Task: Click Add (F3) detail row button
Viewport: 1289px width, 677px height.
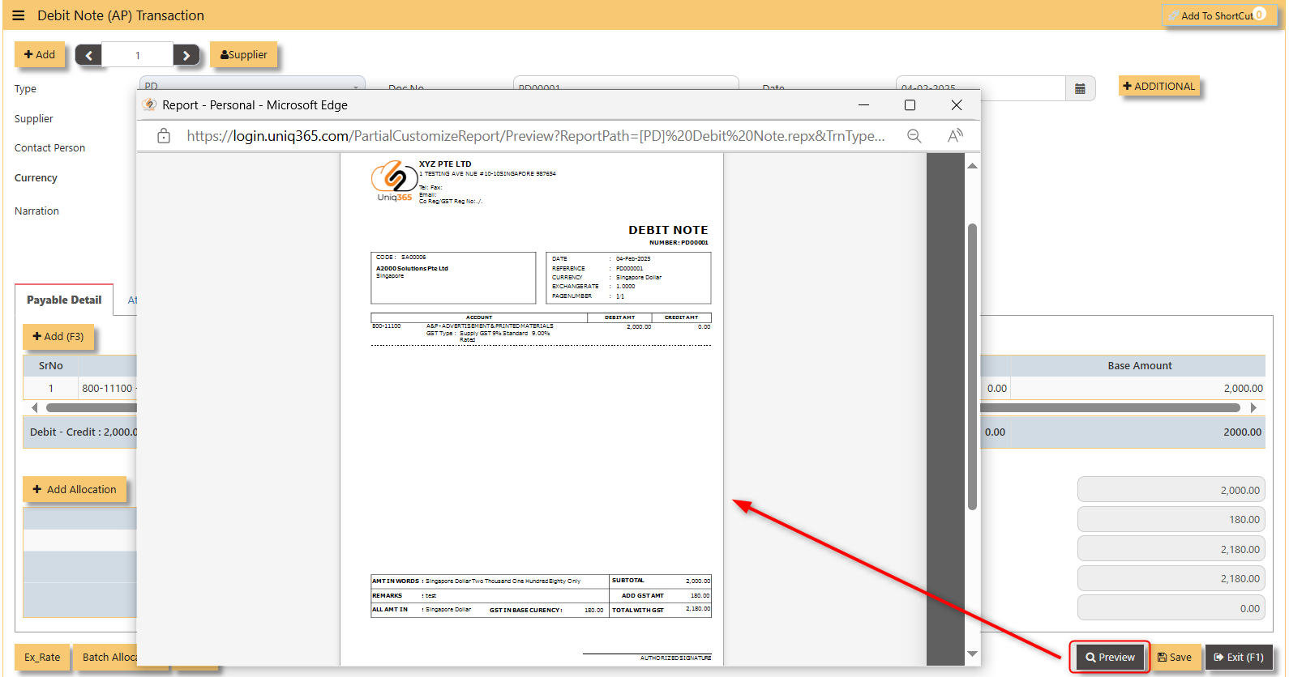Action: coord(58,336)
